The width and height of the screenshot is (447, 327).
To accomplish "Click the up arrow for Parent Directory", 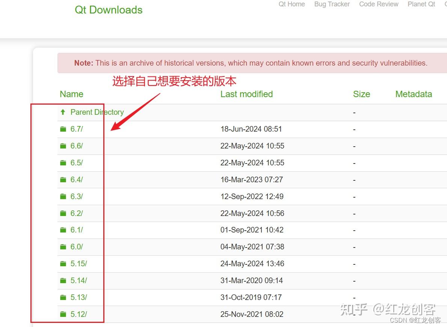I will coord(63,112).
